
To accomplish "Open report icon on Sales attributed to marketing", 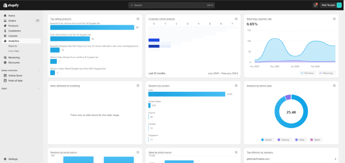I will 138,85.
